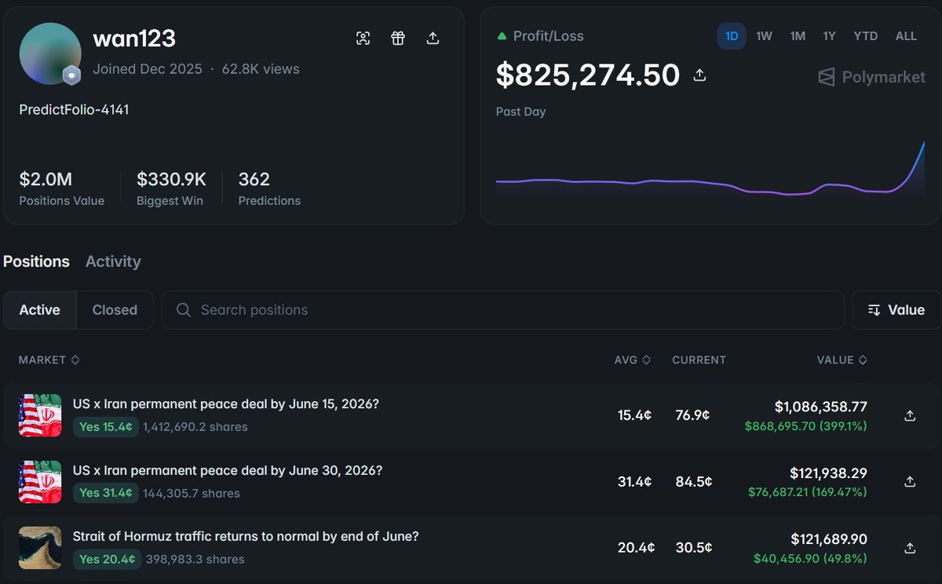Share the $825,274.50 profit/loss figure
The height and width of the screenshot is (584, 942).
[x=699, y=75]
